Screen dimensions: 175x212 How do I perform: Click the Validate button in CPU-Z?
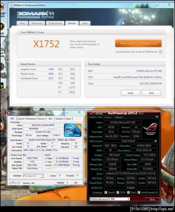[60, 183]
